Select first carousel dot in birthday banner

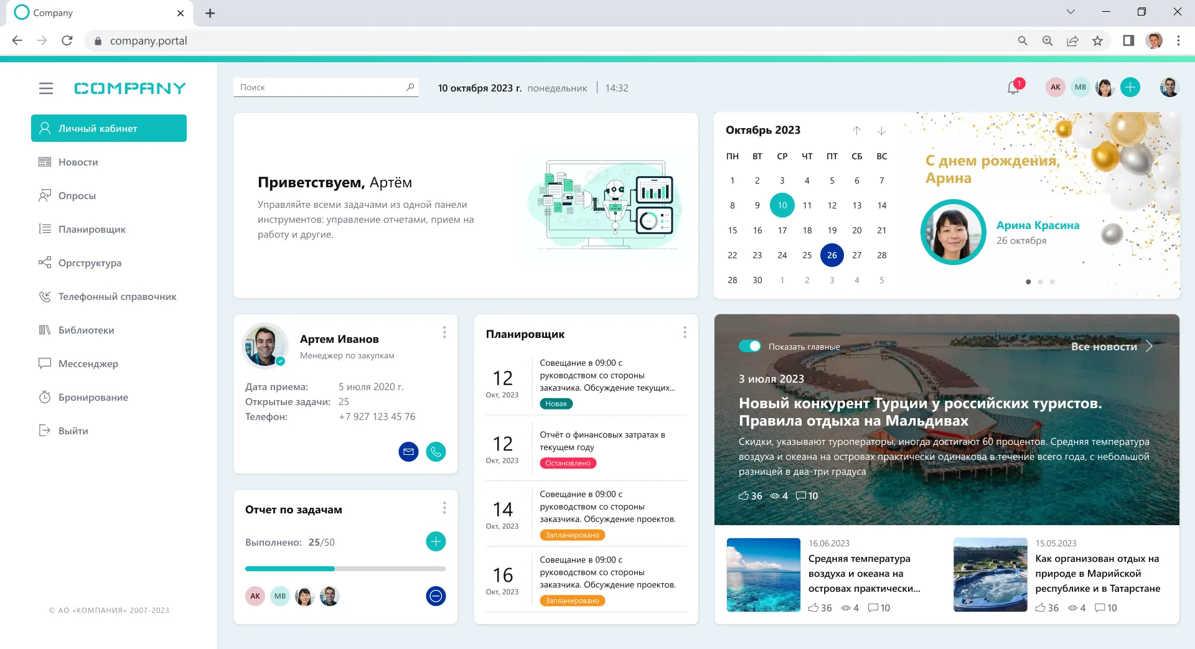(x=1028, y=282)
